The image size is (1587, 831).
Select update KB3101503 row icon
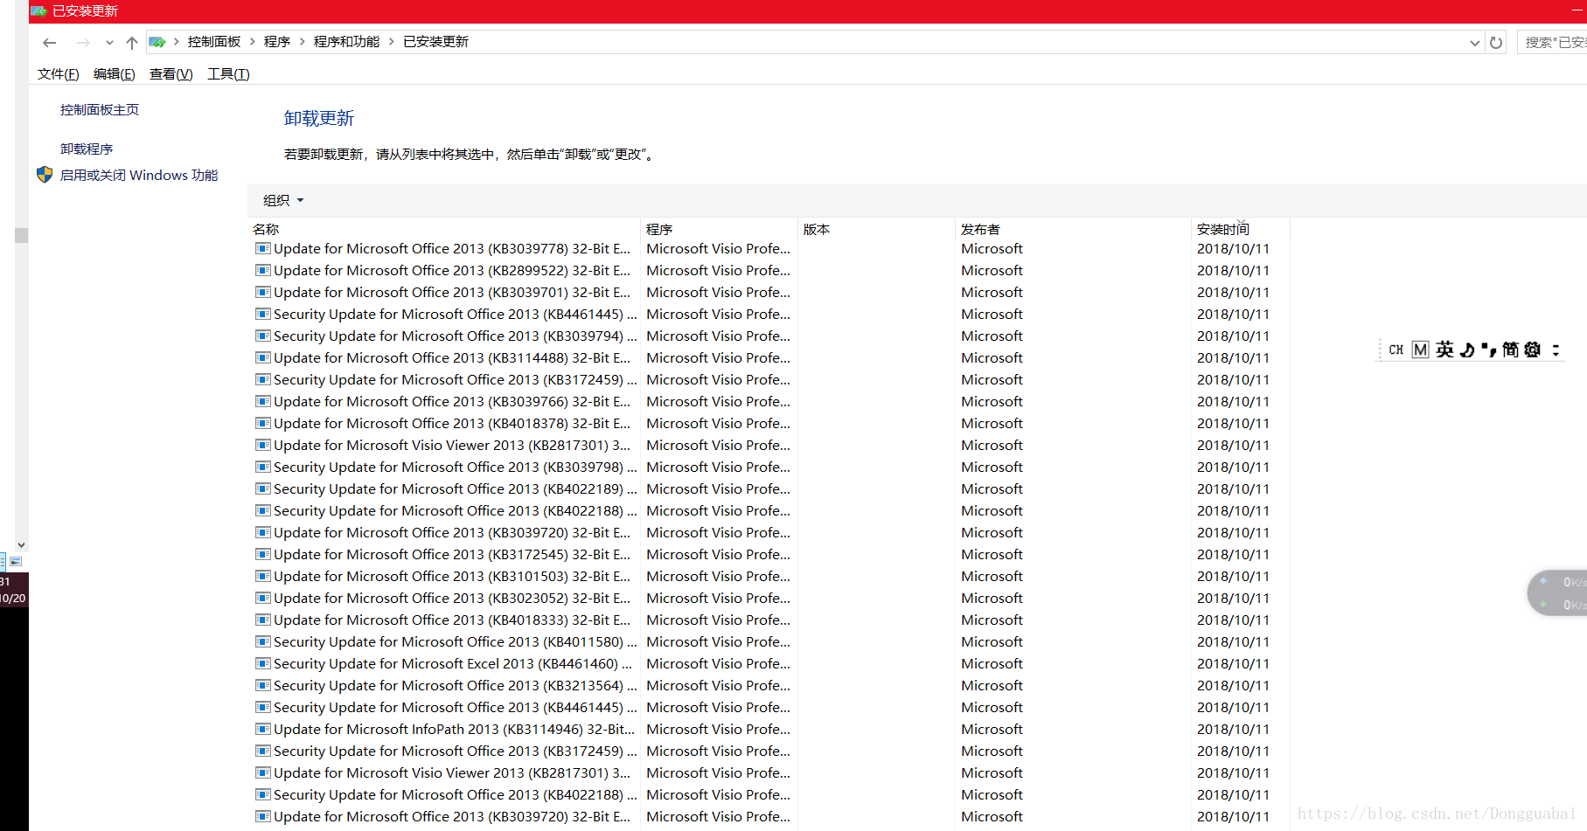click(262, 576)
